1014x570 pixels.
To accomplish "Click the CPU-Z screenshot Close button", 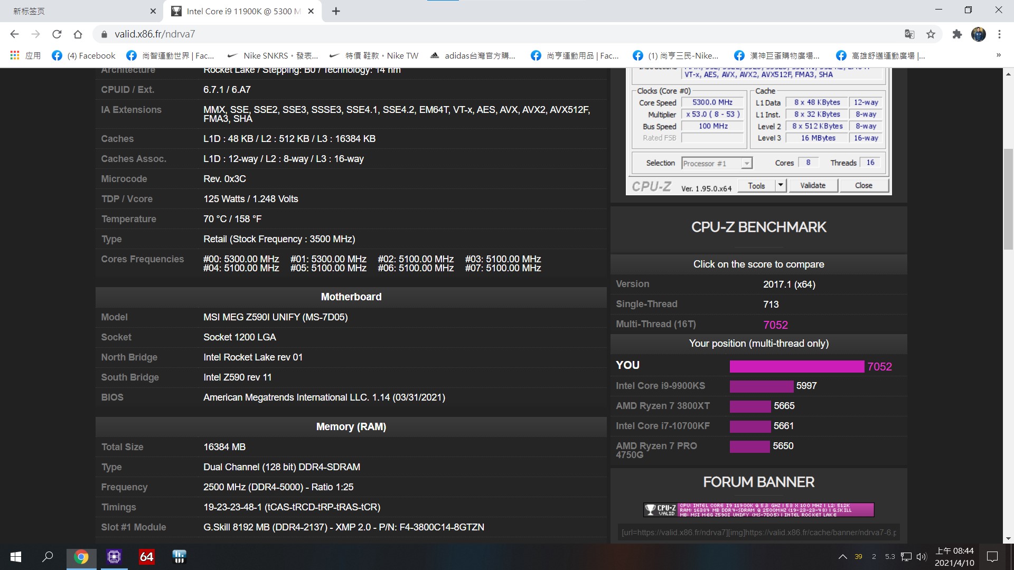I will point(863,185).
